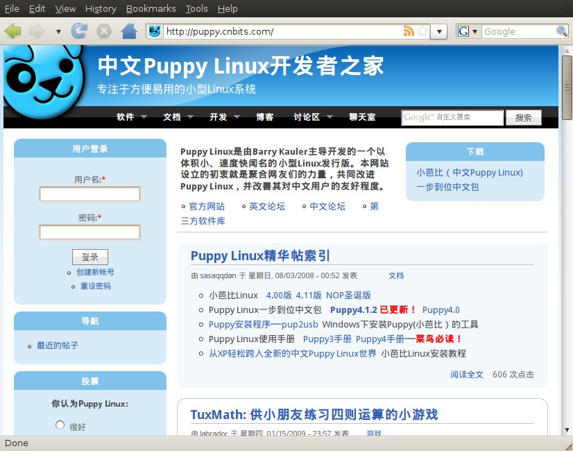Click the scrollbar up arrow

(567, 51)
